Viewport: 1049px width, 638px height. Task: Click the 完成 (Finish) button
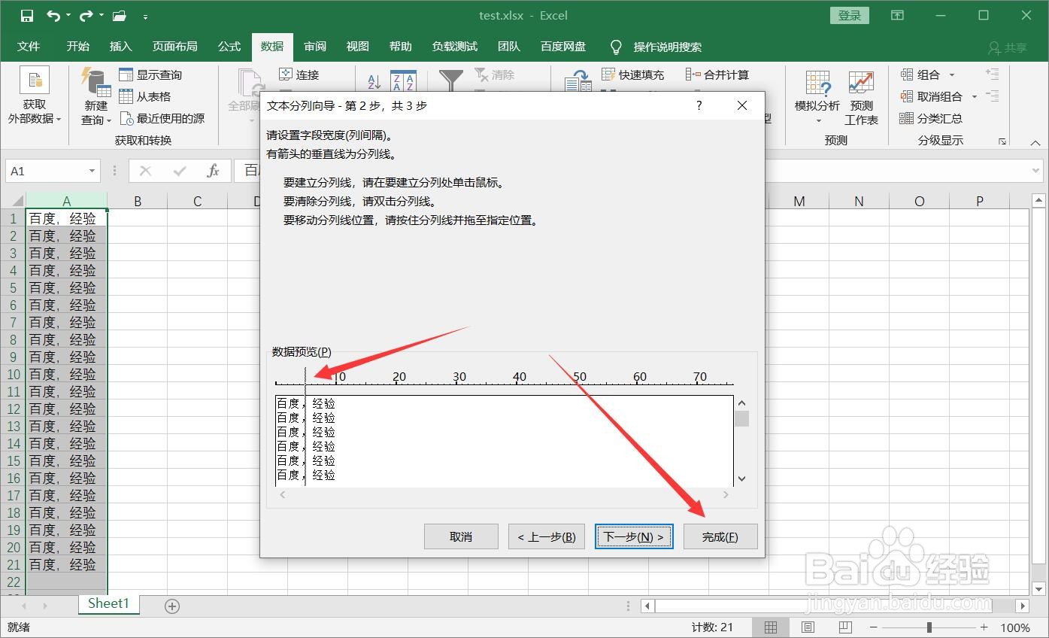pyautogui.click(x=720, y=536)
